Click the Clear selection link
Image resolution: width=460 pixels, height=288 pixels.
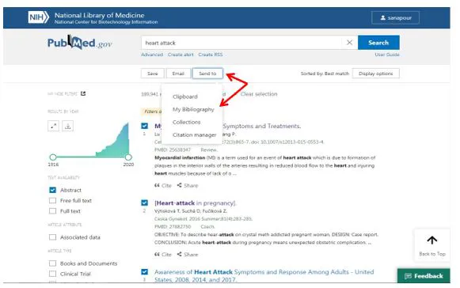(259, 94)
